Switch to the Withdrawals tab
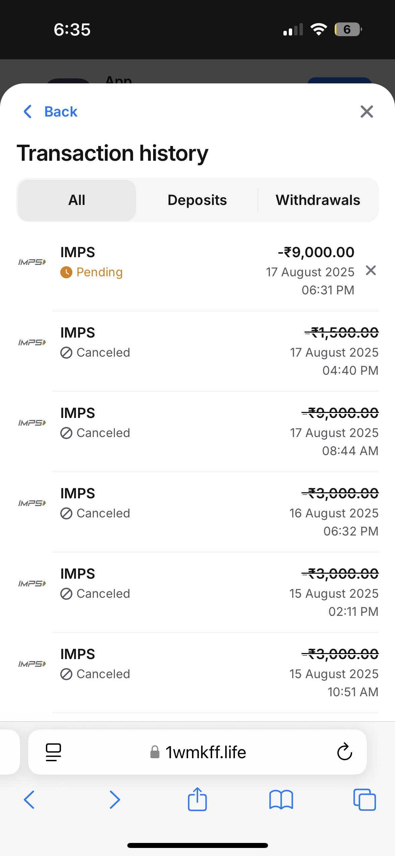This screenshot has height=856, width=395. tap(318, 200)
